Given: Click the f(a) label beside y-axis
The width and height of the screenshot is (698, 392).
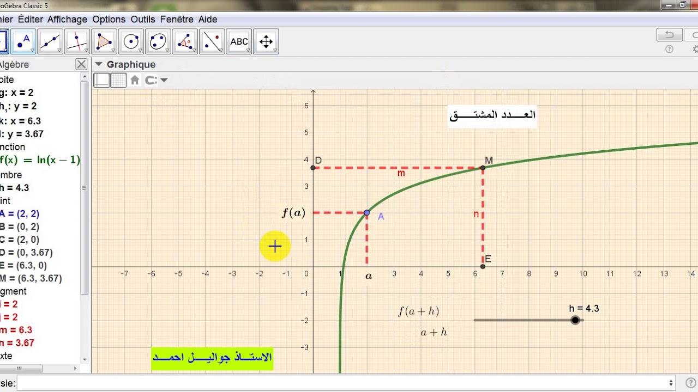Looking at the screenshot, I should coord(293,213).
